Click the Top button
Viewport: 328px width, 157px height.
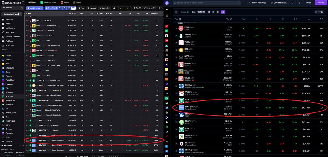coord(81,8)
